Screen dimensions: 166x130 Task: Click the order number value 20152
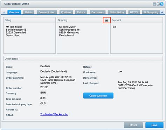point(44,87)
